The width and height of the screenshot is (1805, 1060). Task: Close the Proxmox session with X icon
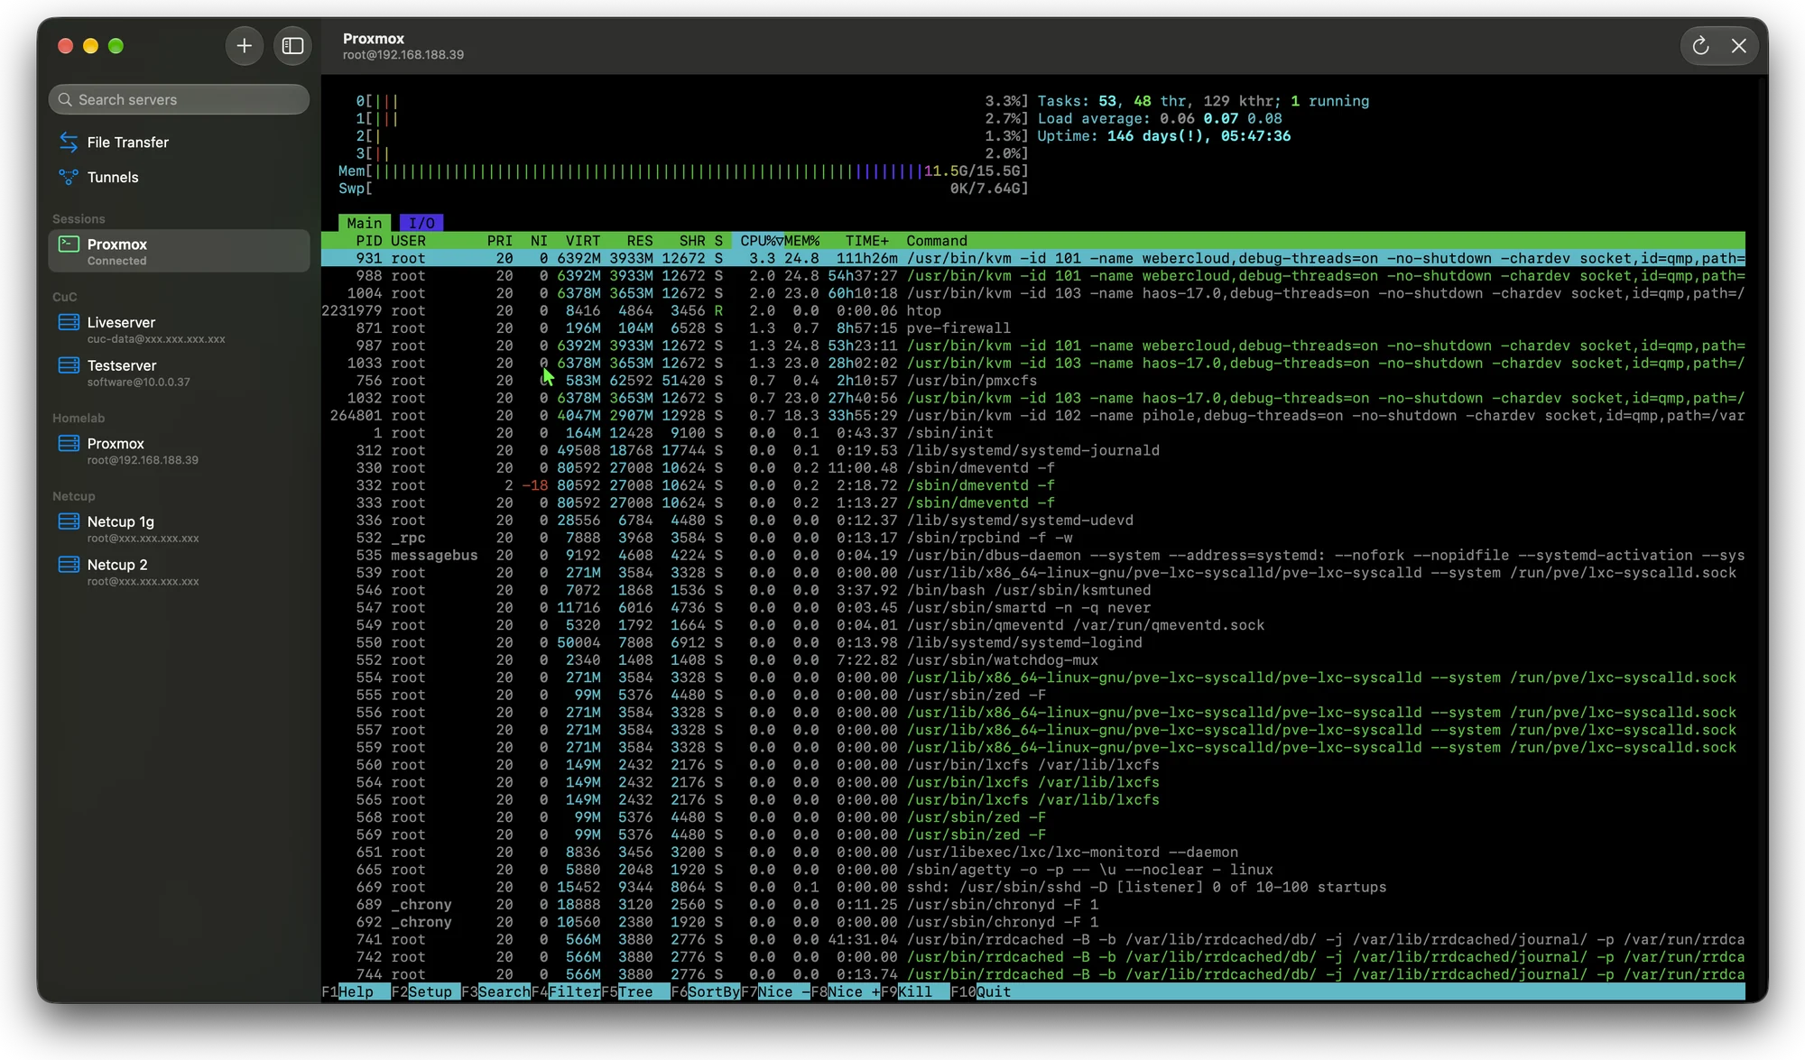coord(1738,46)
